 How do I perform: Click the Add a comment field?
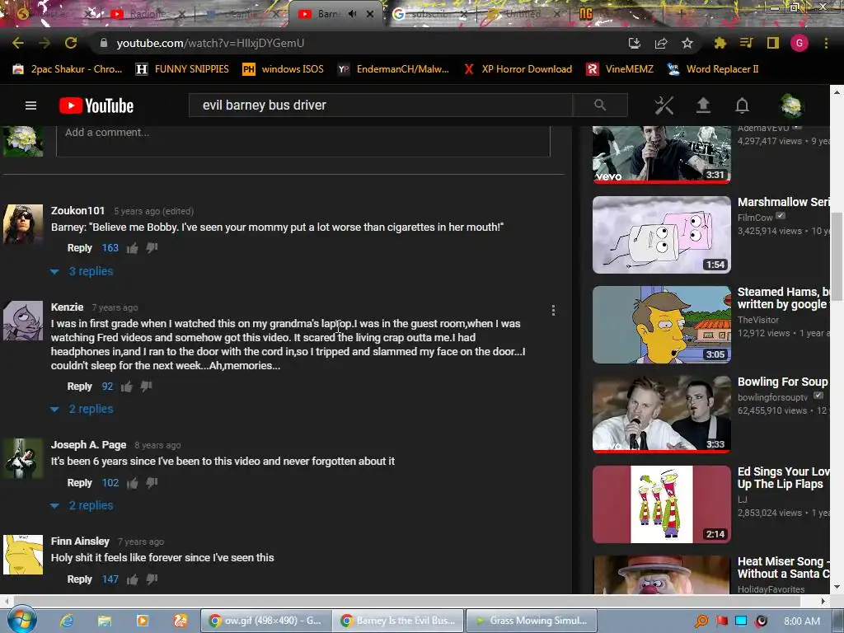tap(303, 141)
